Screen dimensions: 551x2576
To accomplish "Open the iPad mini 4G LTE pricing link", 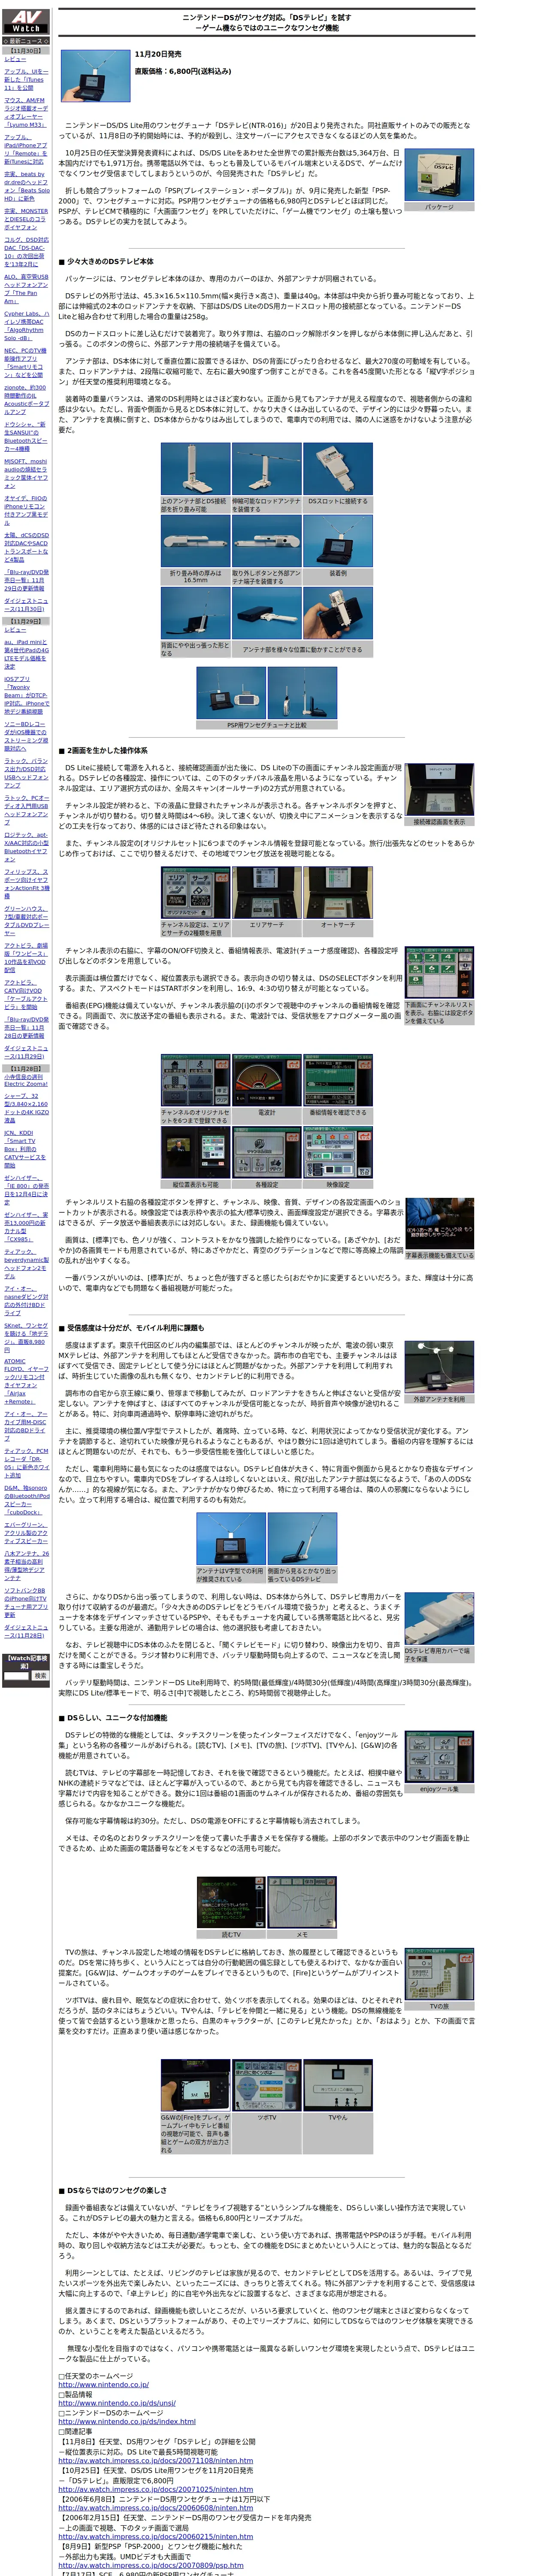I will tap(26, 655).
